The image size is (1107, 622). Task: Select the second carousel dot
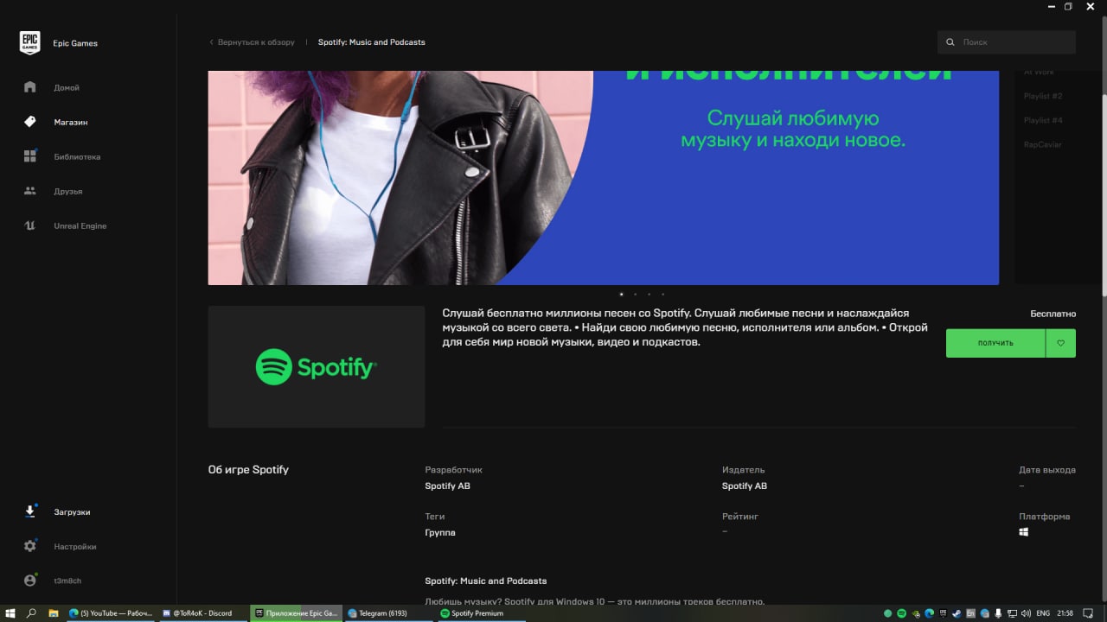click(635, 294)
